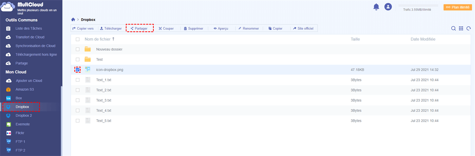This screenshot has height=156, width=475.
Task: Check the Text_5.txt checkbox
Action: tap(77, 121)
